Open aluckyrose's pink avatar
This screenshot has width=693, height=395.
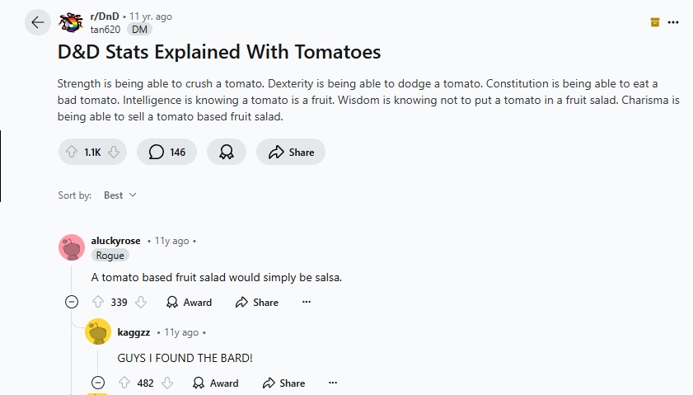tap(72, 247)
